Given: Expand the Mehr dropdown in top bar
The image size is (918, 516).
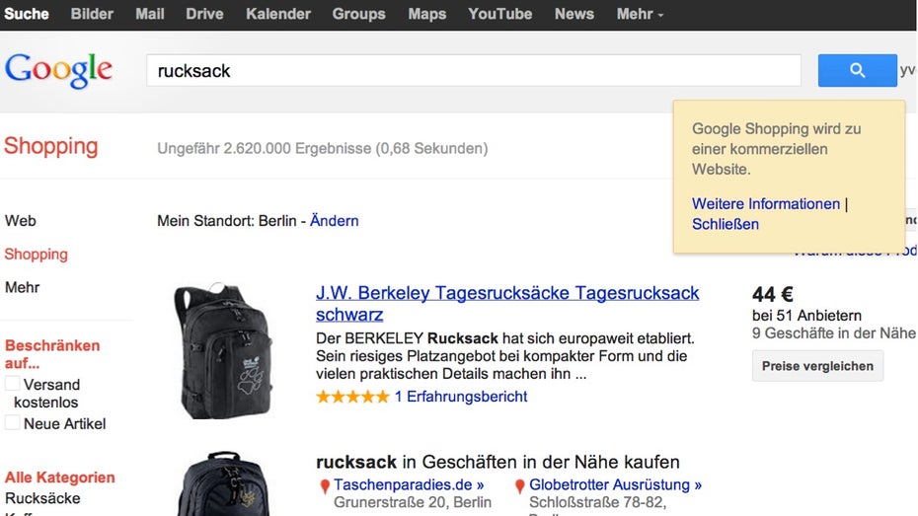Looking at the screenshot, I should [x=640, y=14].
